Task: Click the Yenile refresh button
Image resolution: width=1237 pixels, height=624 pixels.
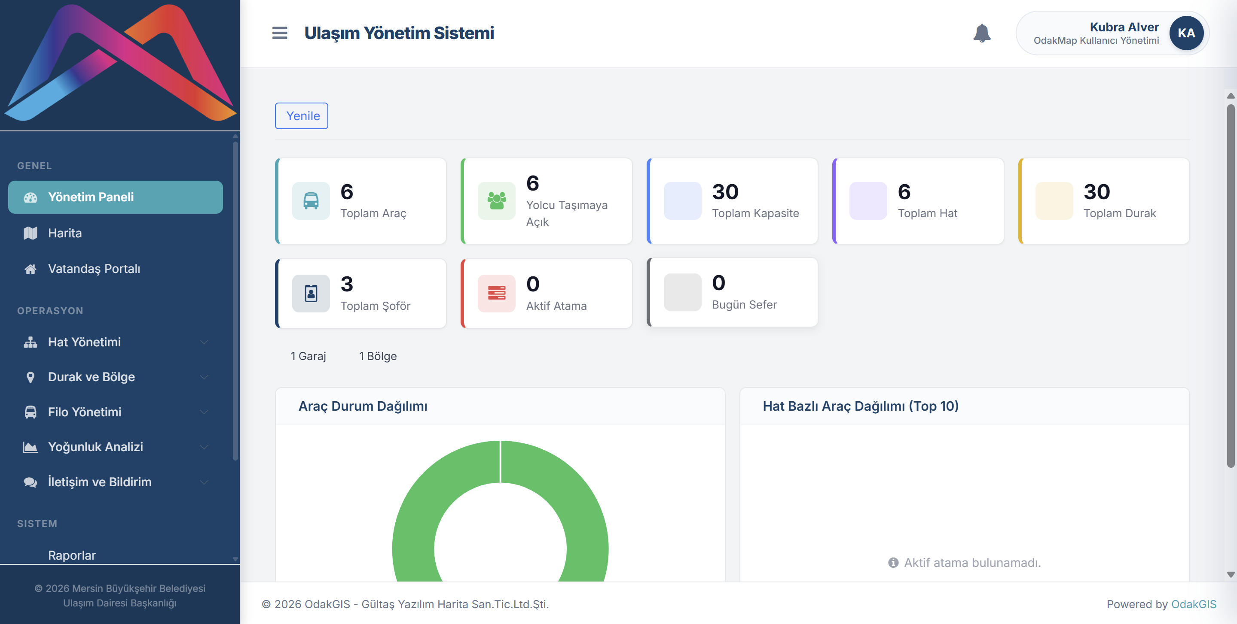Action: pos(302,115)
